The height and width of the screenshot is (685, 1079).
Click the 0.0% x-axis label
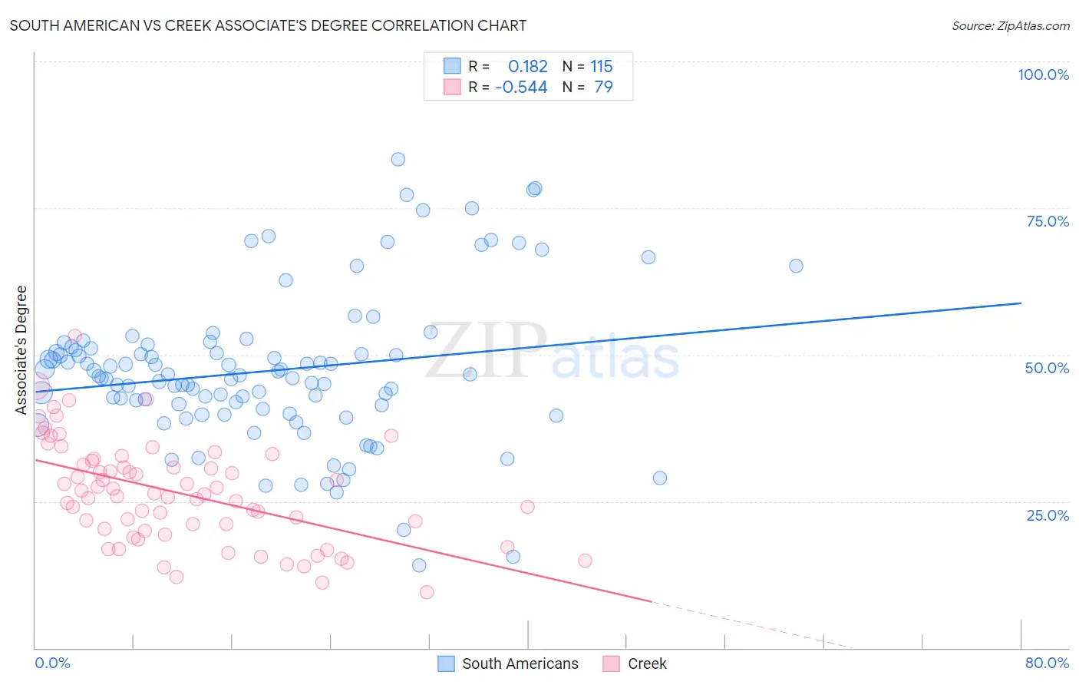[x=52, y=663]
